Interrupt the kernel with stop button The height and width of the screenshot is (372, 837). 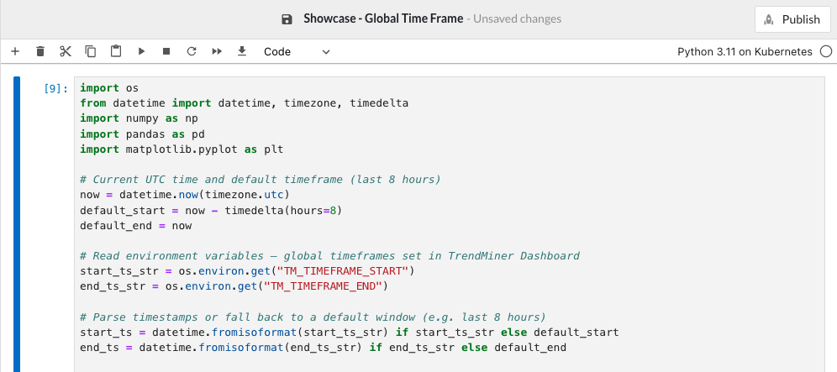click(x=166, y=52)
